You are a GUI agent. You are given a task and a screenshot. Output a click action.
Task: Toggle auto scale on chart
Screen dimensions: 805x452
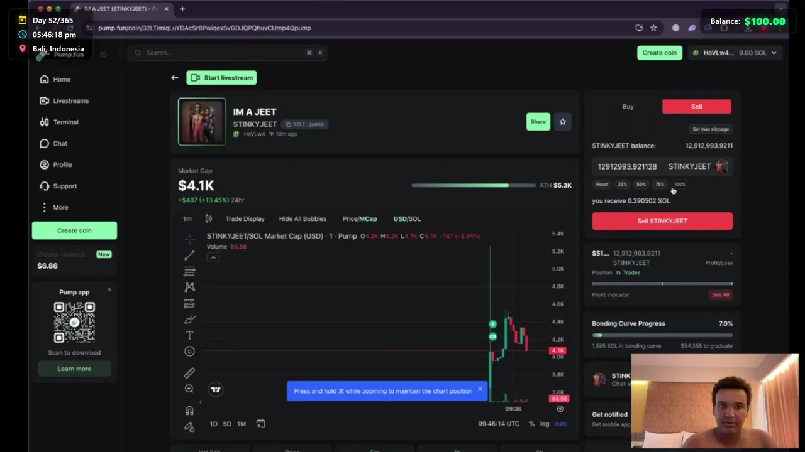click(x=560, y=424)
